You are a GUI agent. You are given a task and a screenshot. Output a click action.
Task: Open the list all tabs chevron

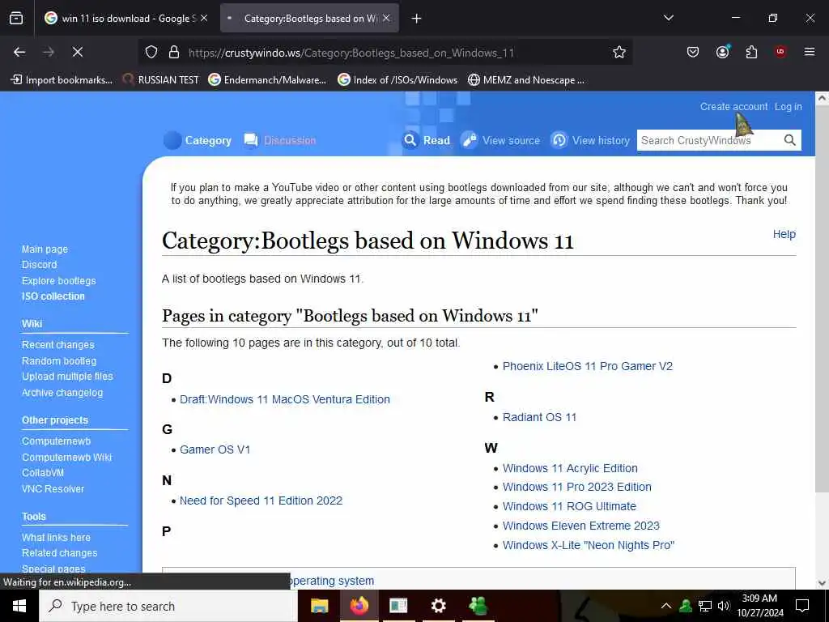668,19
